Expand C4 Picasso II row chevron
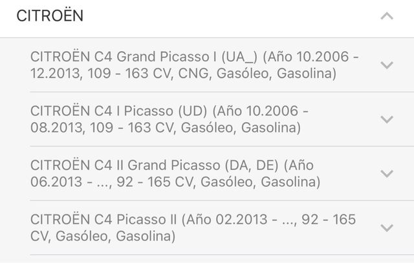The image size is (414, 263). click(x=387, y=228)
